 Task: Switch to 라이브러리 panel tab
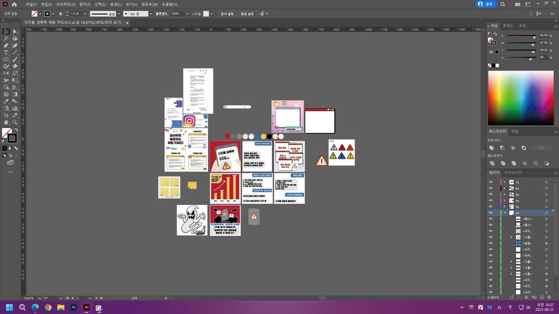[513, 173]
